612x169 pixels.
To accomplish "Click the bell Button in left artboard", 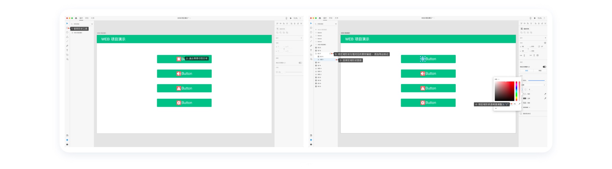I will (184, 59).
